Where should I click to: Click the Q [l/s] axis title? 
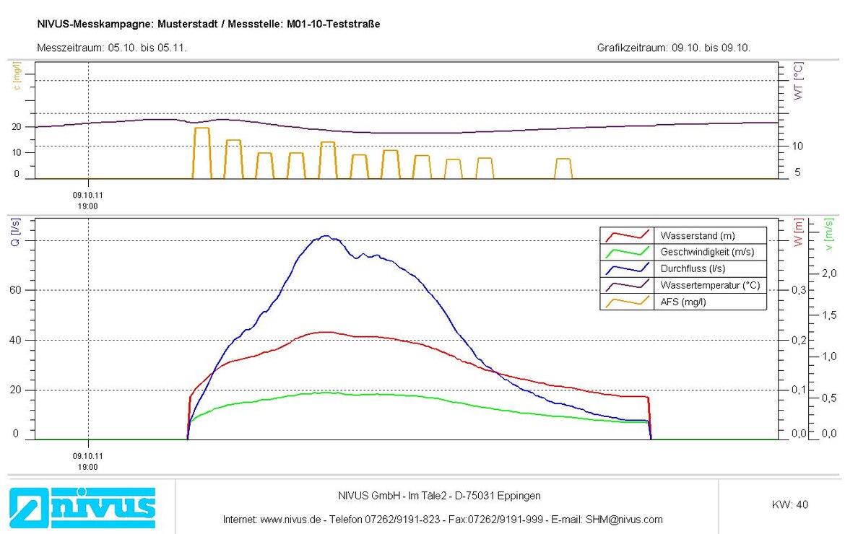[x=15, y=232]
